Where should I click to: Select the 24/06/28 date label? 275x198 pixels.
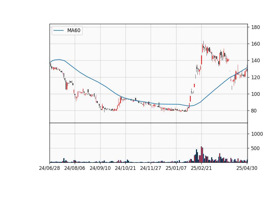point(50,168)
